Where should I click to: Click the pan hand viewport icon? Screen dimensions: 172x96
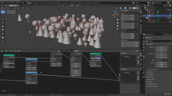pos(117,23)
